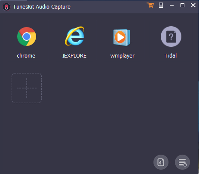The width and height of the screenshot is (199, 174).
Task: Open the Internet Explorer icon
Action: tap(74, 36)
